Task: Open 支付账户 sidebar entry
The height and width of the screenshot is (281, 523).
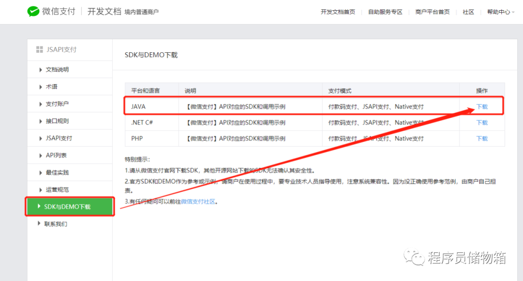Action: click(57, 104)
